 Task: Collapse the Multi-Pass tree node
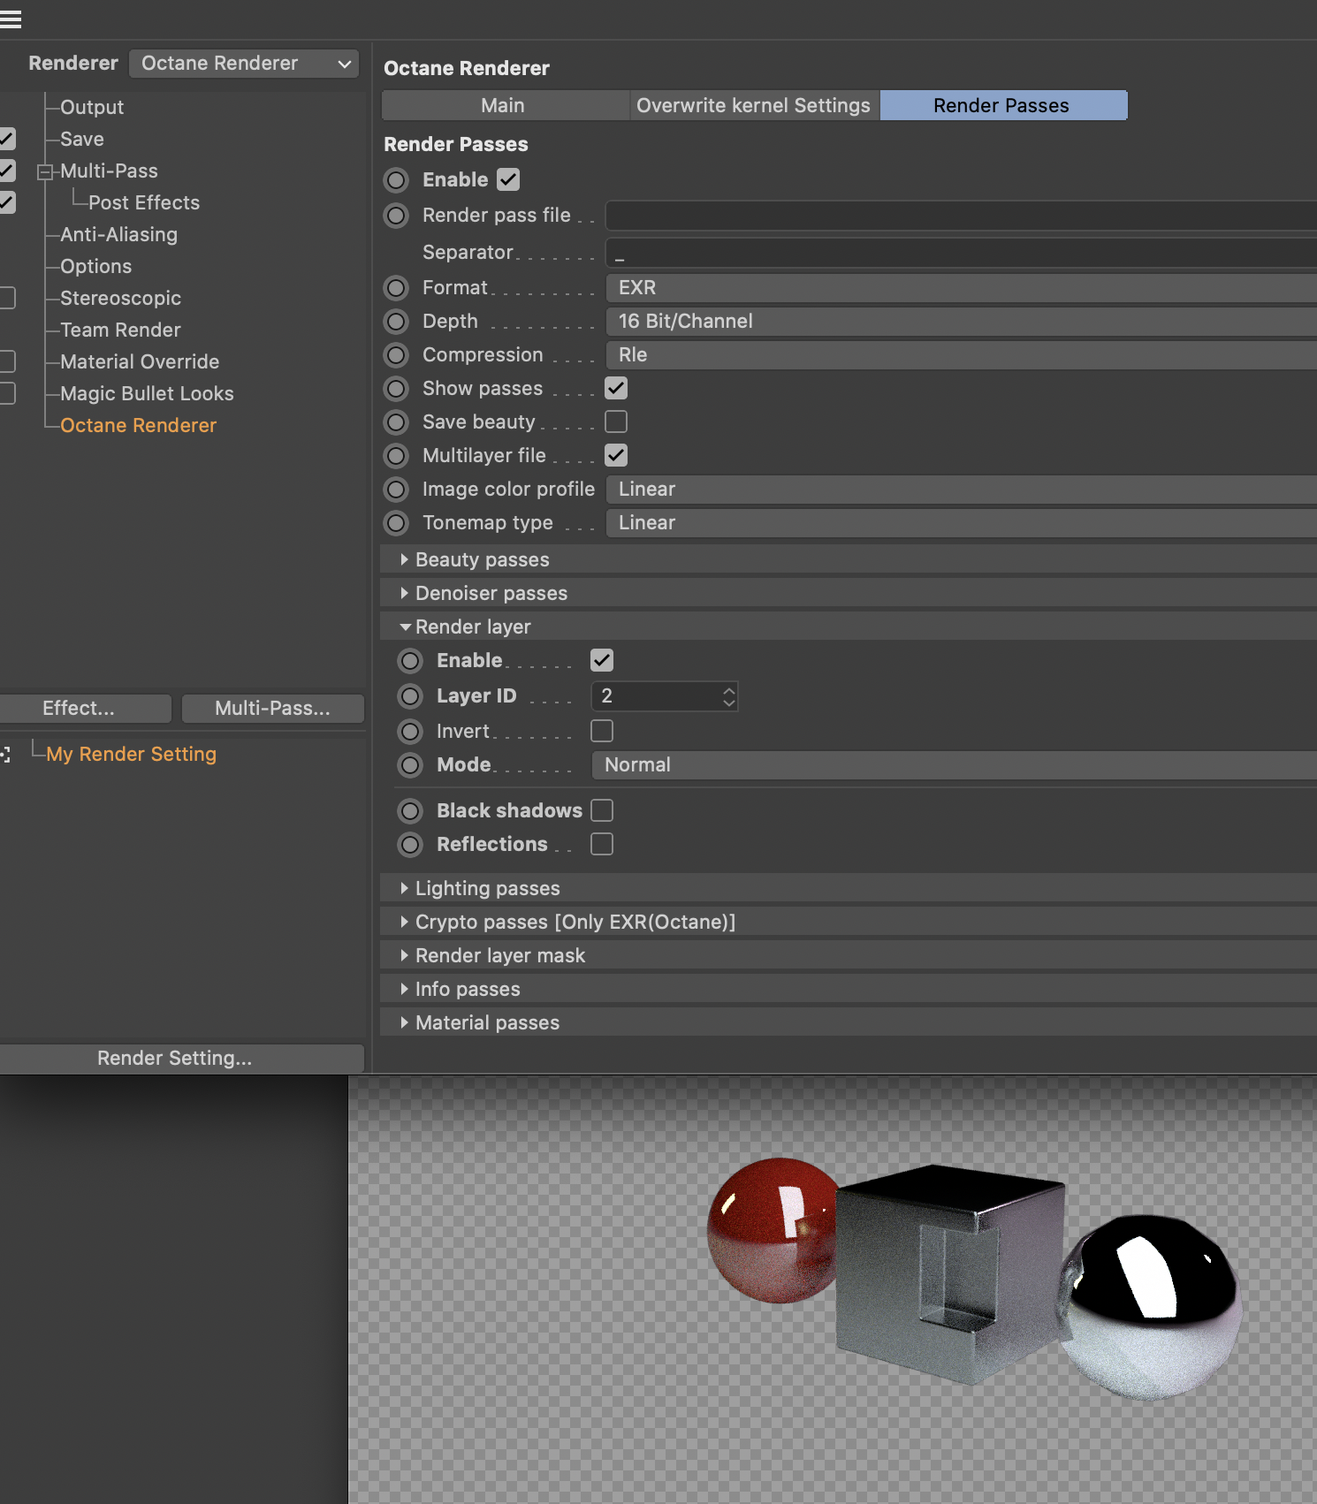[x=44, y=172]
